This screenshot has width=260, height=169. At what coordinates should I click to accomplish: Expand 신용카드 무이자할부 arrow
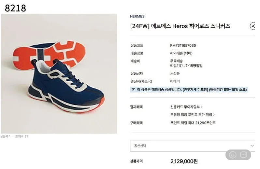(202, 107)
